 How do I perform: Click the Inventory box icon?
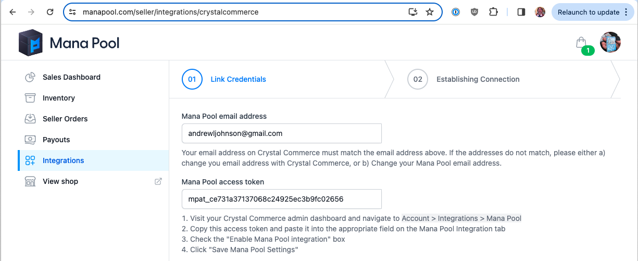[x=30, y=98]
